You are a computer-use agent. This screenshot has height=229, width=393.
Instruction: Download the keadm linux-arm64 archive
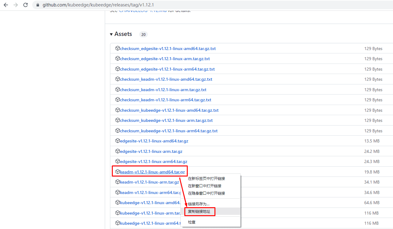151,192
